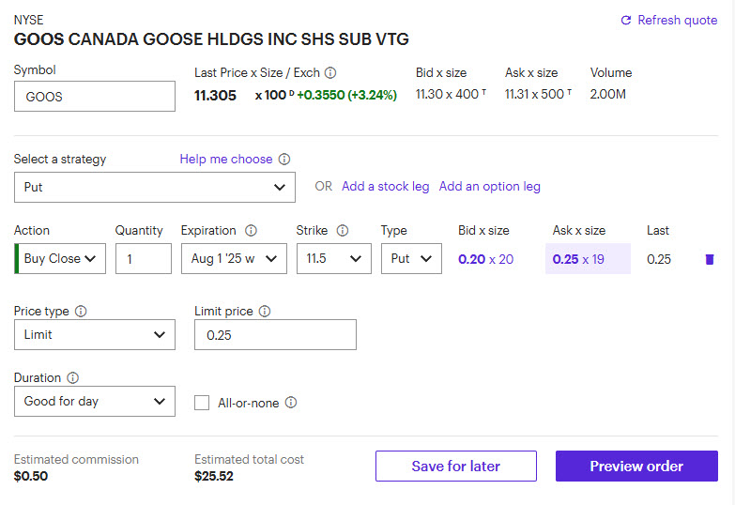735x505 pixels.
Task: Click the Preview order button
Action: pos(636,467)
